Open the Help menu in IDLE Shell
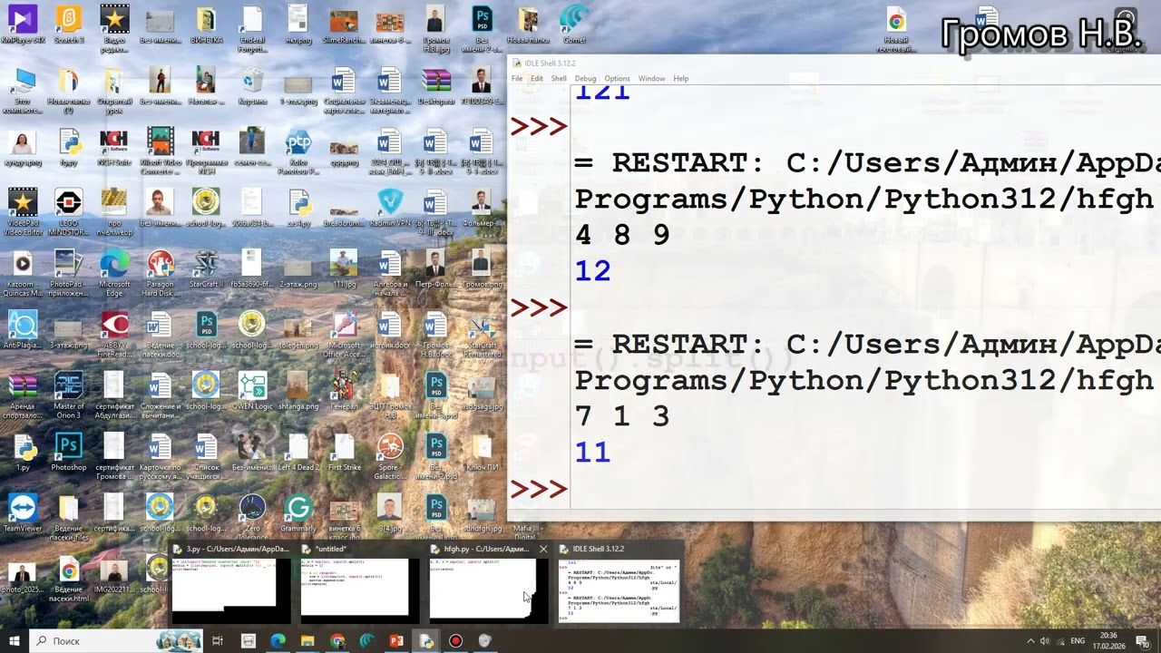 [680, 79]
